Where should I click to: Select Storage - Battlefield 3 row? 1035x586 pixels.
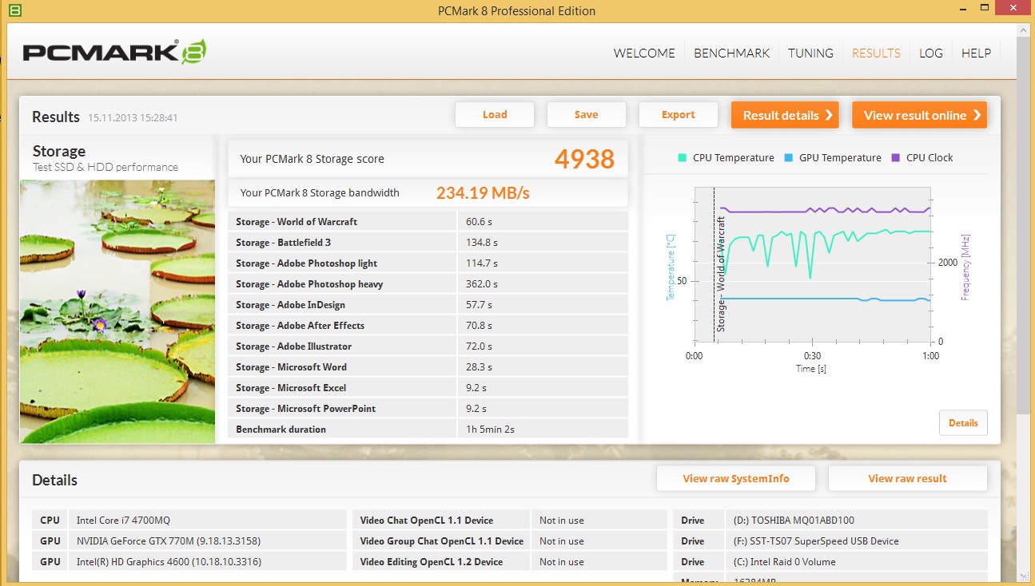pos(428,242)
